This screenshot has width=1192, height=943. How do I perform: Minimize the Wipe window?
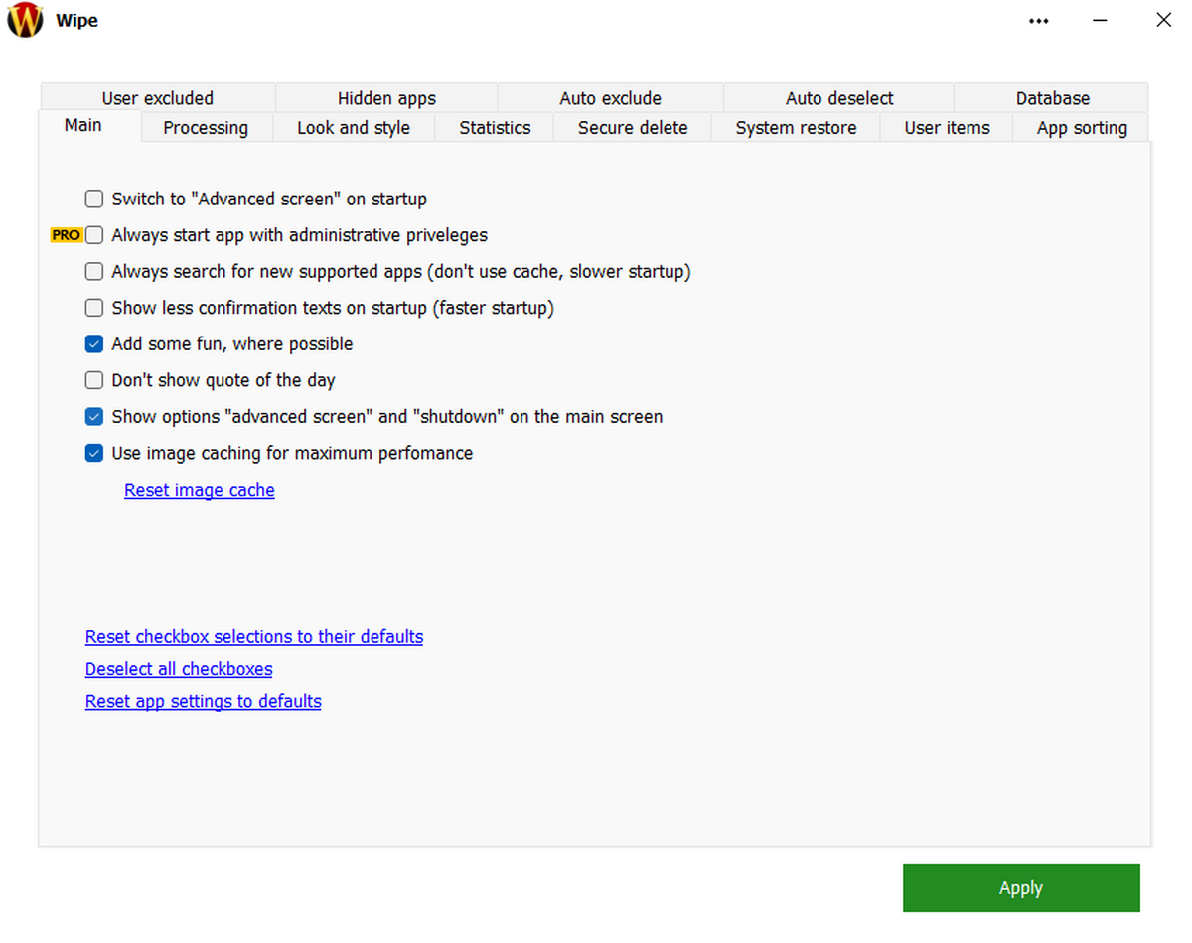pos(1101,20)
